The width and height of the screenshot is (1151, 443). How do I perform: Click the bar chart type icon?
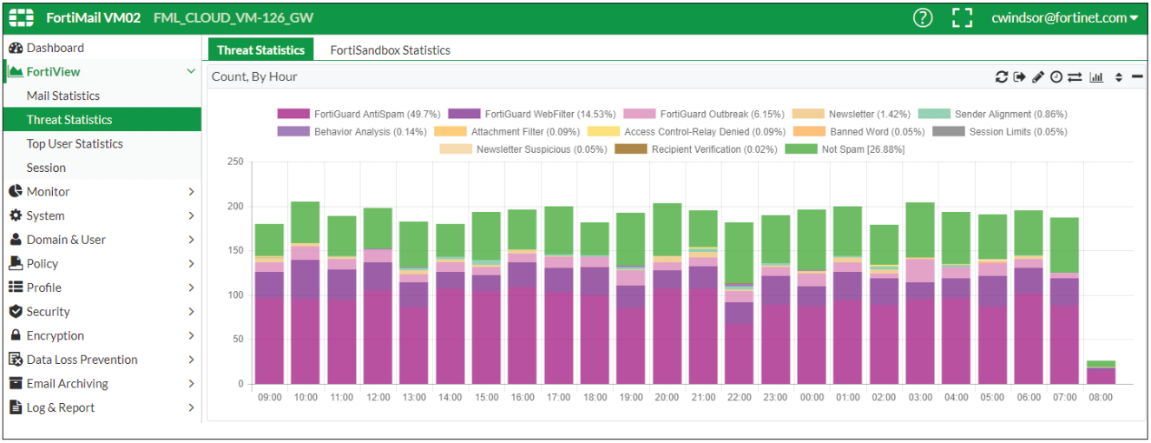[1096, 77]
